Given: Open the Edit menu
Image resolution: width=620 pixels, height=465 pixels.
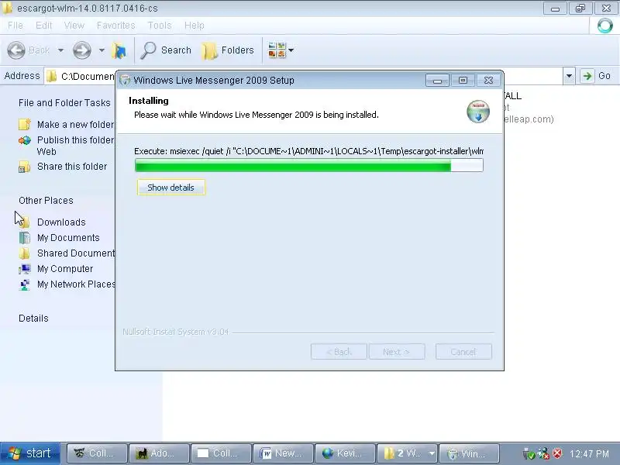Looking at the screenshot, I should click(43, 26).
